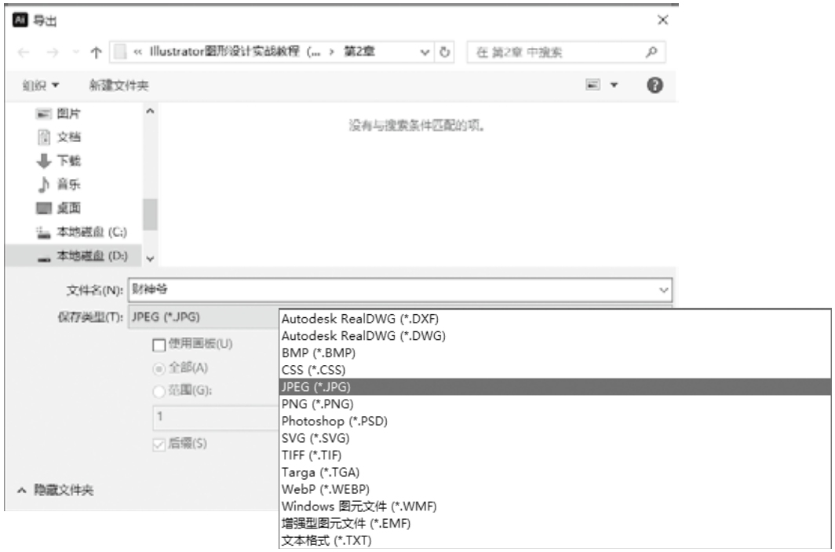
Task: Select the 全部 radio button
Action: click(159, 368)
